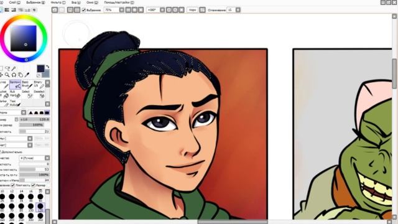Open the rotation angle dropdown

coord(162,10)
